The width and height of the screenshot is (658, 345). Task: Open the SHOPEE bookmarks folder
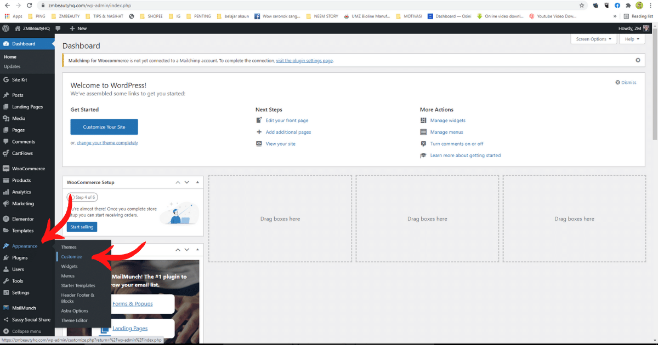[x=150, y=16]
